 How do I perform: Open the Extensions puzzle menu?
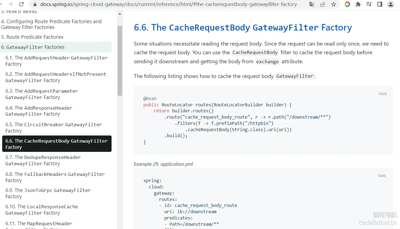[x=358, y=4]
